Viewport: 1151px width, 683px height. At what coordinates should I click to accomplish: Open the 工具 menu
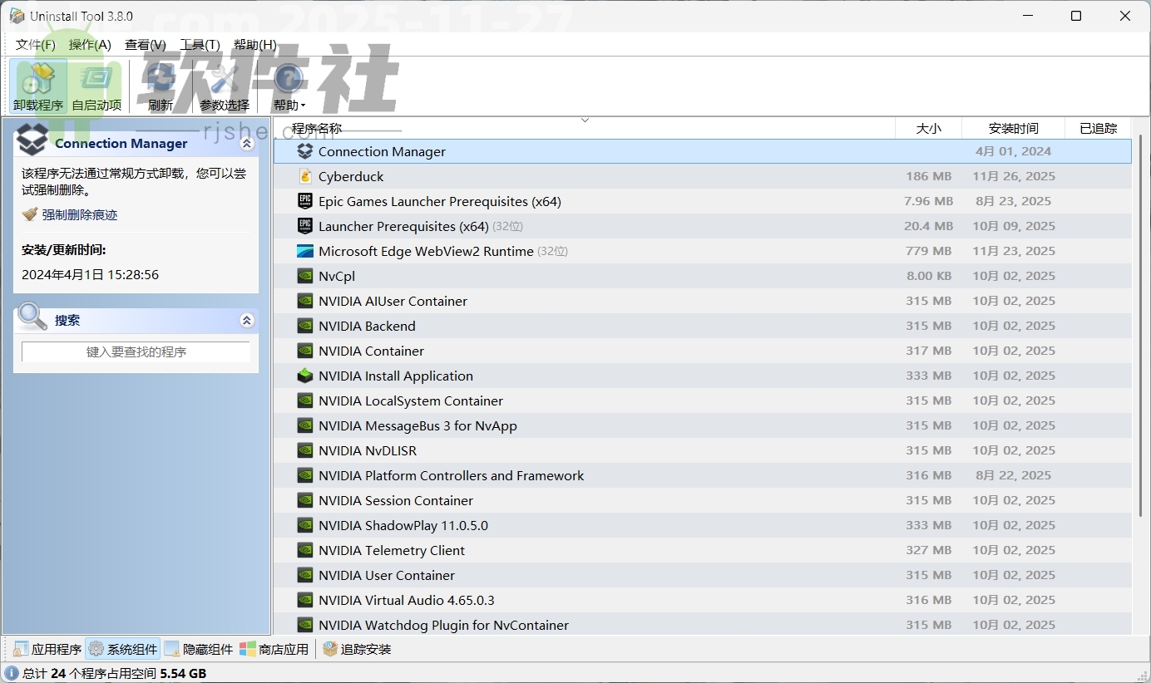coord(200,45)
